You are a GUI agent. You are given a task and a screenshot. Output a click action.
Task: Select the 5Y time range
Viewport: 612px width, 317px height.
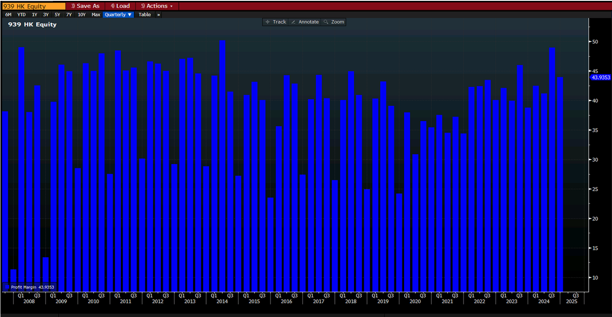[57, 15]
